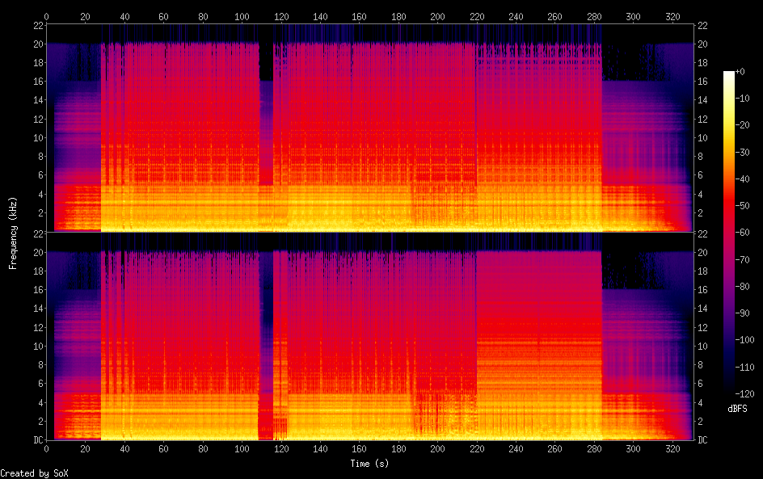Click the "dBFS" label below the color scale
The width and height of the screenshot is (763, 479).
pyautogui.click(x=737, y=410)
